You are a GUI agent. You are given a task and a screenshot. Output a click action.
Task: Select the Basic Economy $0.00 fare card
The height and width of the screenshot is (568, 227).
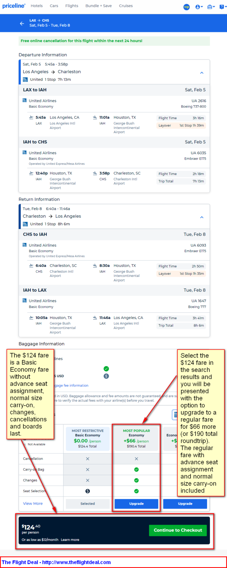(x=87, y=439)
